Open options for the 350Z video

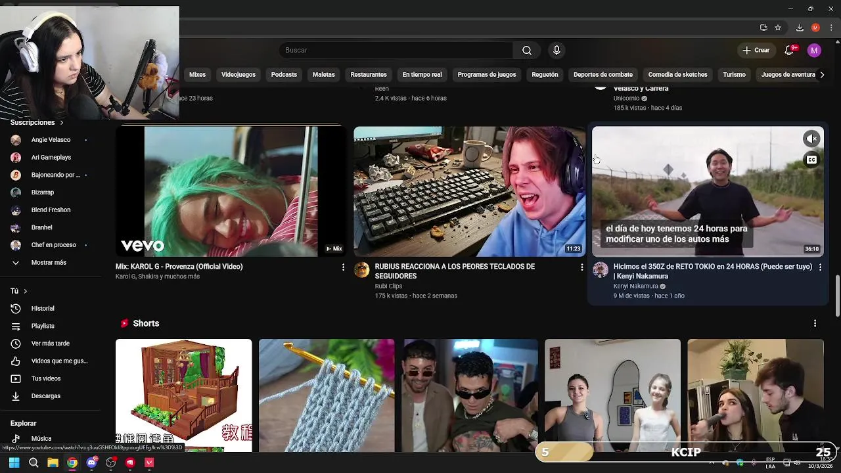coord(820,267)
